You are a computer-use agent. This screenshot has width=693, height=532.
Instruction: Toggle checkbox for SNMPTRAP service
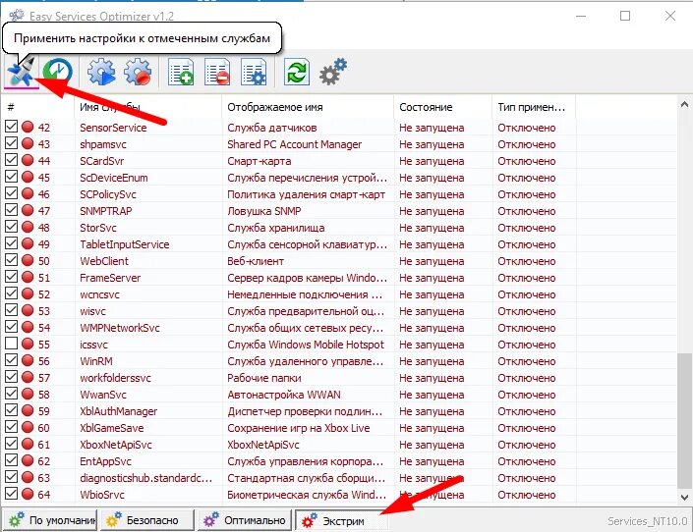tap(11, 210)
